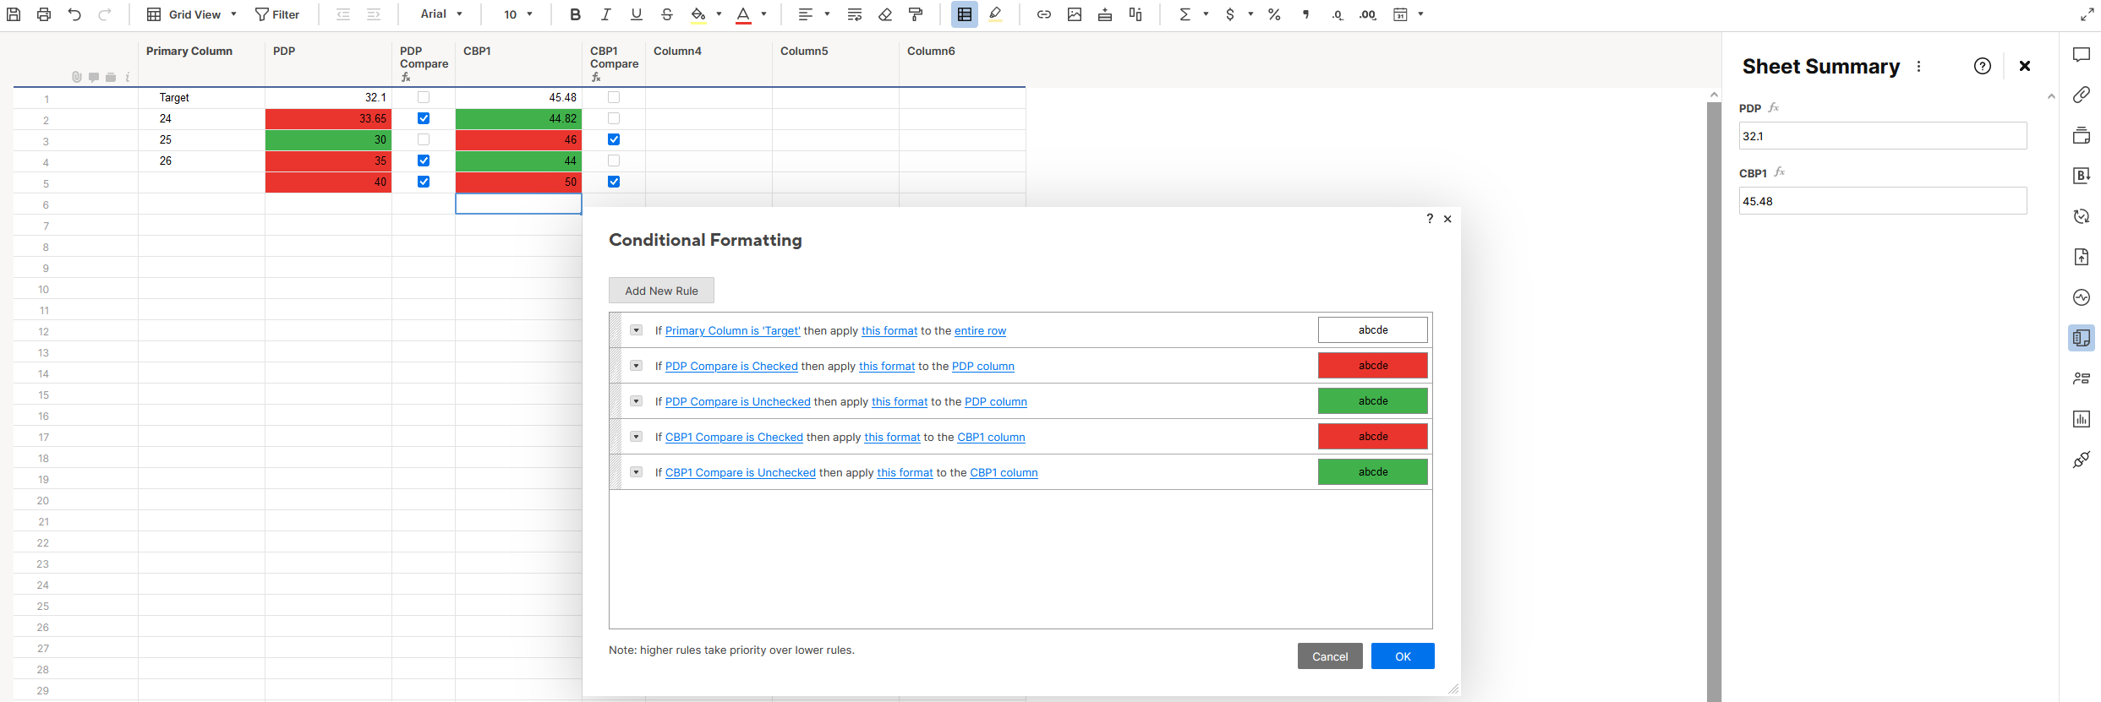Insert a hyperlink via the link icon

click(x=1044, y=14)
